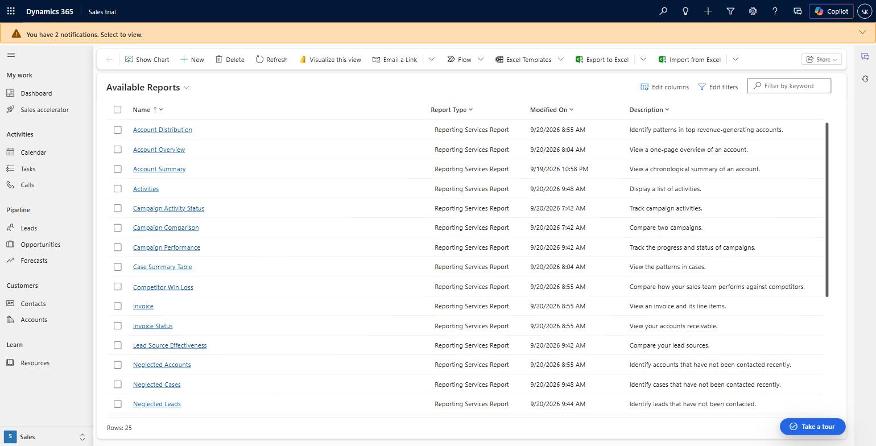Toggle the select all rows checkbox
876x446 pixels.
[x=118, y=110]
